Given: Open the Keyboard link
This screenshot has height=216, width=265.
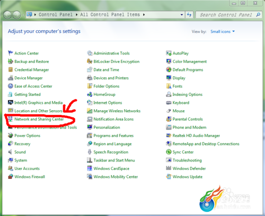Looking at the screenshot, I should point(181,103).
